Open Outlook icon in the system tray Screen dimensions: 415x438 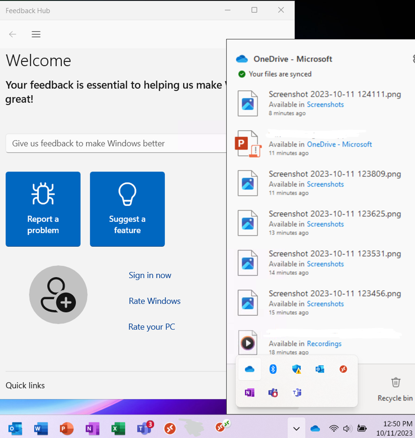321,369
